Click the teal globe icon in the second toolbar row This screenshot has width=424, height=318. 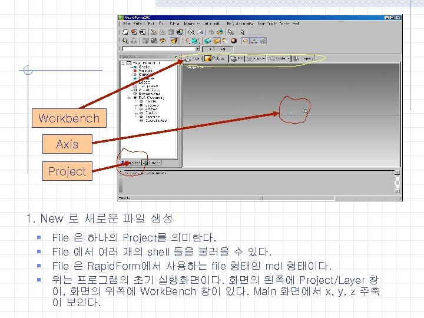point(194,41)
